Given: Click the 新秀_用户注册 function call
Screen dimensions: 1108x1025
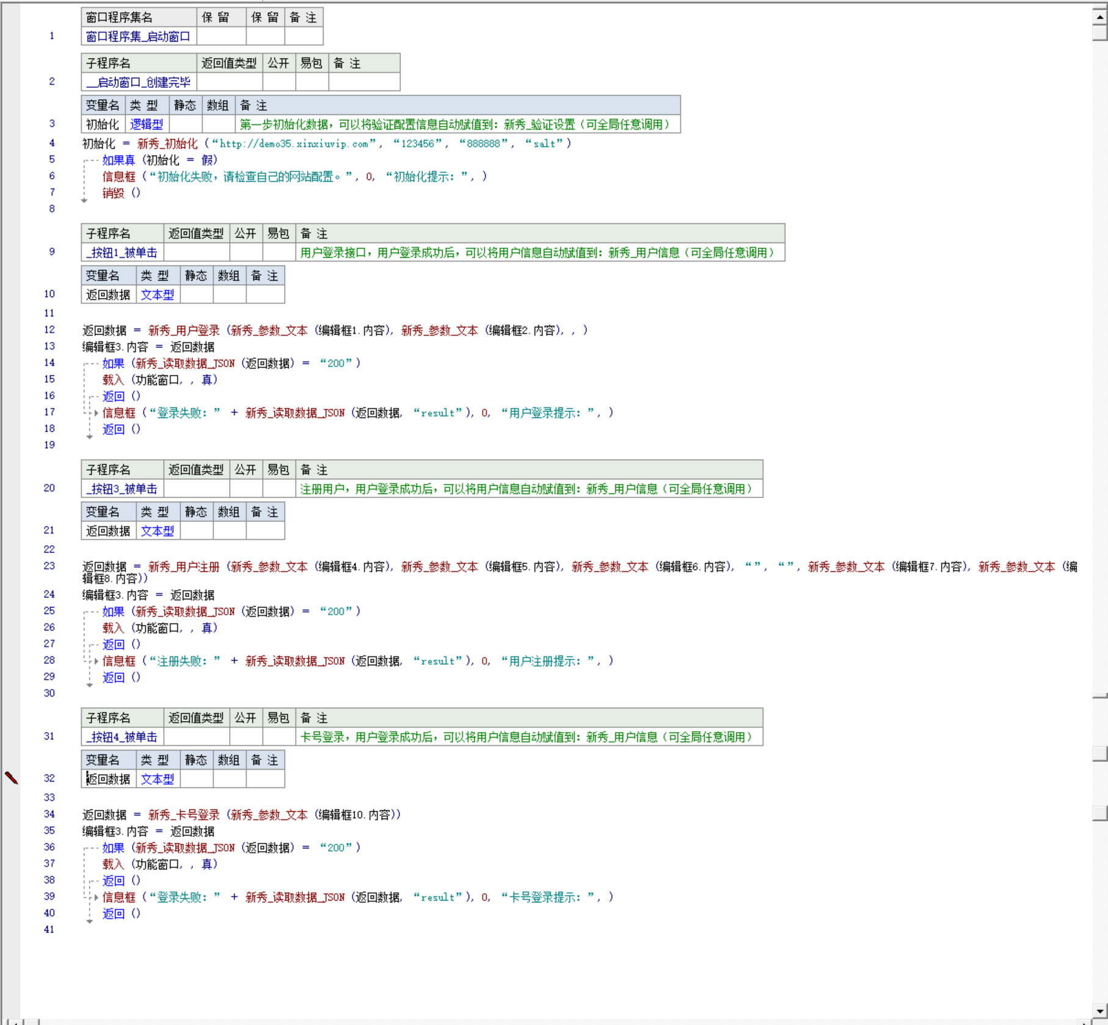Looking at the screenshot, I should click(x=184, y=567).
